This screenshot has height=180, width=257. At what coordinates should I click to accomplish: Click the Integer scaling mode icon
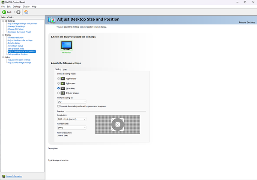coord(63,93)
